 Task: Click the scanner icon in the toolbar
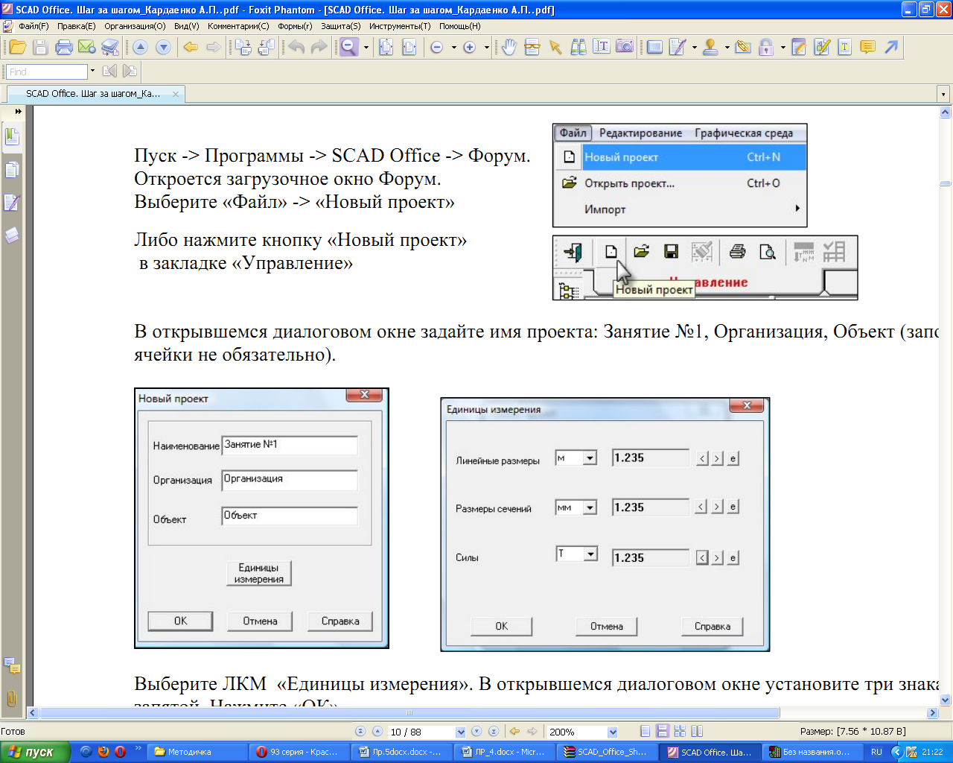110,47
